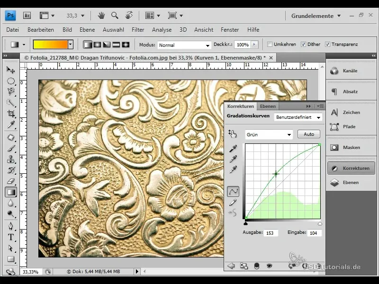Select the Elliptical Marquee tool
The height and width of the screenshot is (284, 379).
(10, 81)
